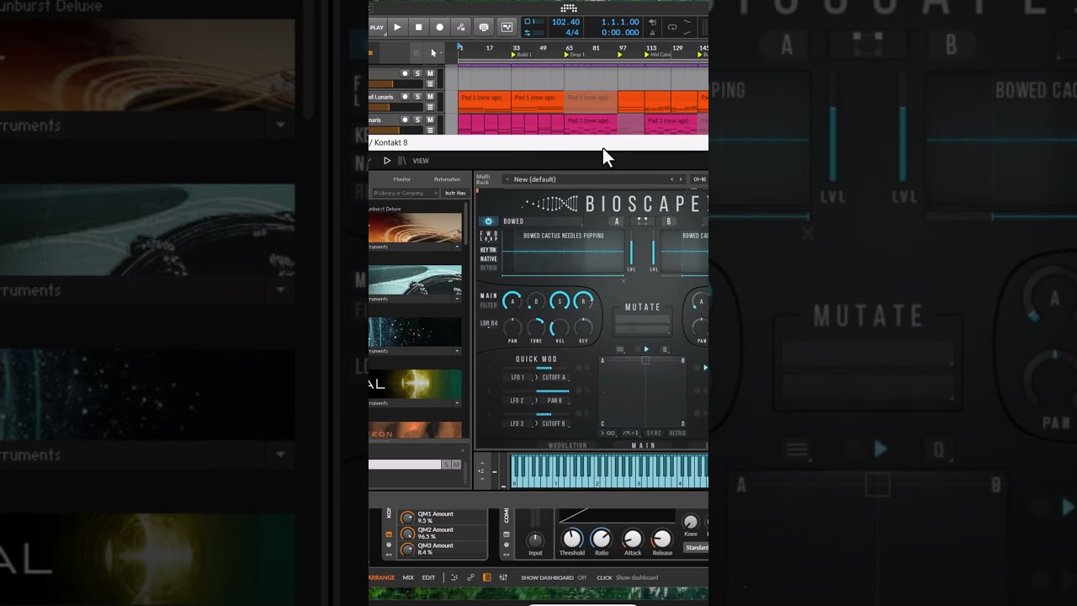Switch to the Automation tab in Kontakt
This screenshot has width=1077, height=606.
(x=447, y=179)
